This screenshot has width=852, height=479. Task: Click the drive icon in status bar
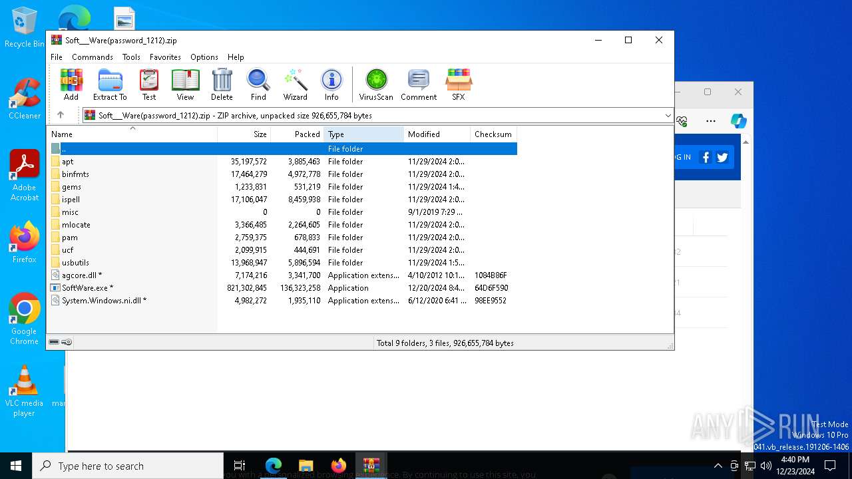click(54, 343)
